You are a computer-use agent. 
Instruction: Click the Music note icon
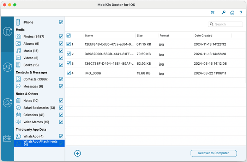18,51
